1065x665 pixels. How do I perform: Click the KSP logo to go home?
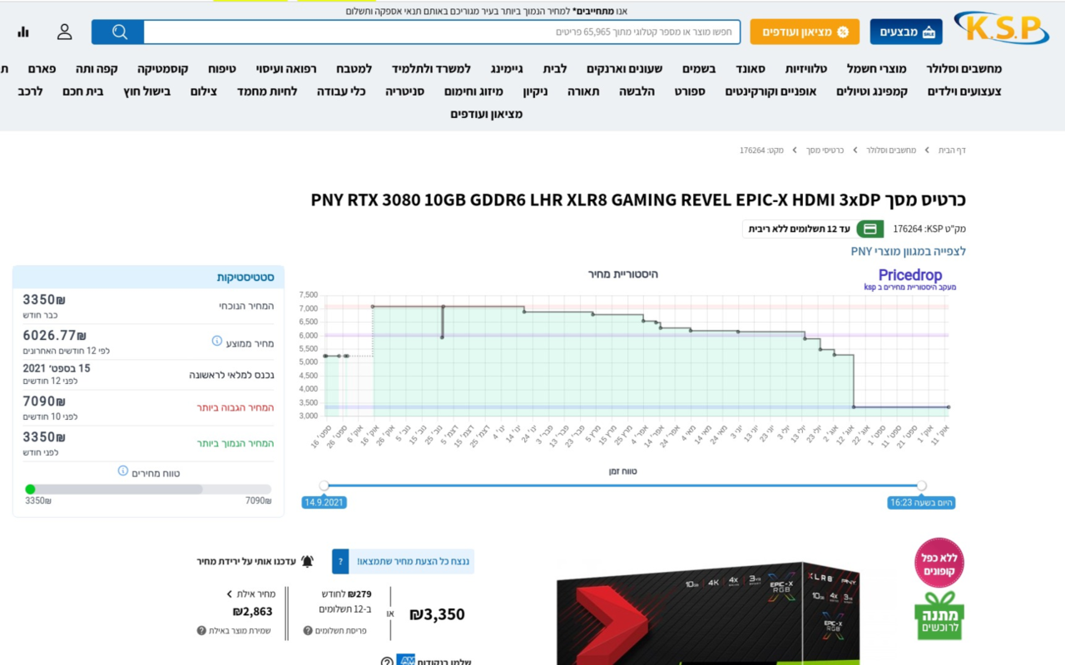point(1001,28)
